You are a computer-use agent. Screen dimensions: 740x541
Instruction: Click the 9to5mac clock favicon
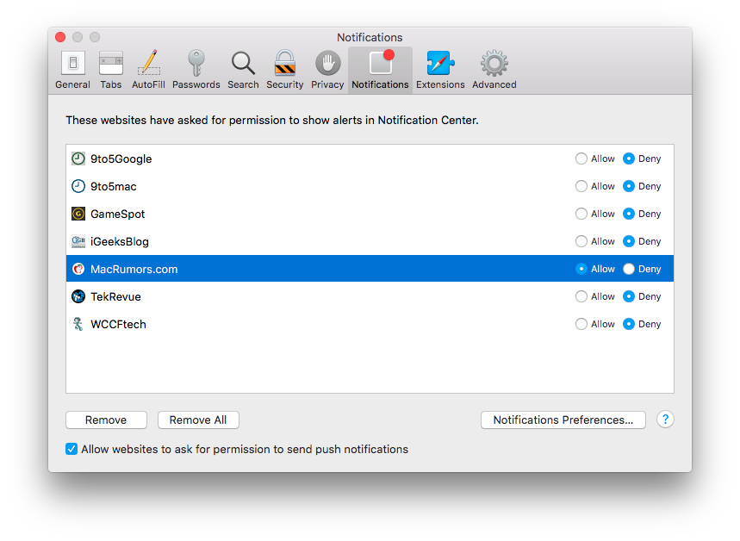78,186
